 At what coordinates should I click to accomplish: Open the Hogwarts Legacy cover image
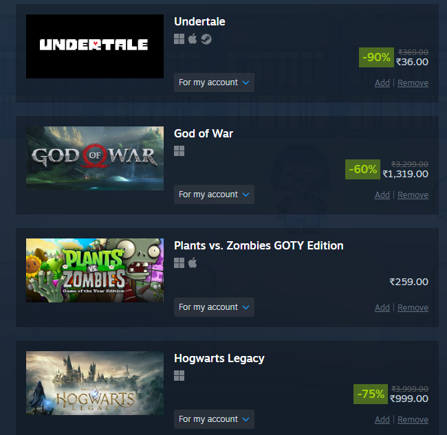95,383
